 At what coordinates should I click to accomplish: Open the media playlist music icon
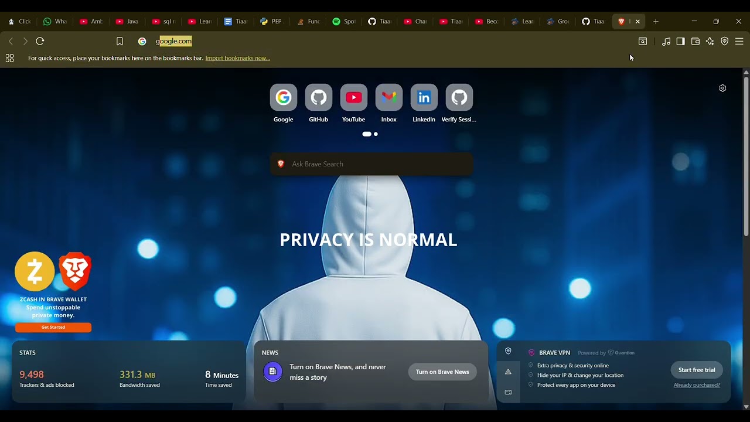click(666, 42)
